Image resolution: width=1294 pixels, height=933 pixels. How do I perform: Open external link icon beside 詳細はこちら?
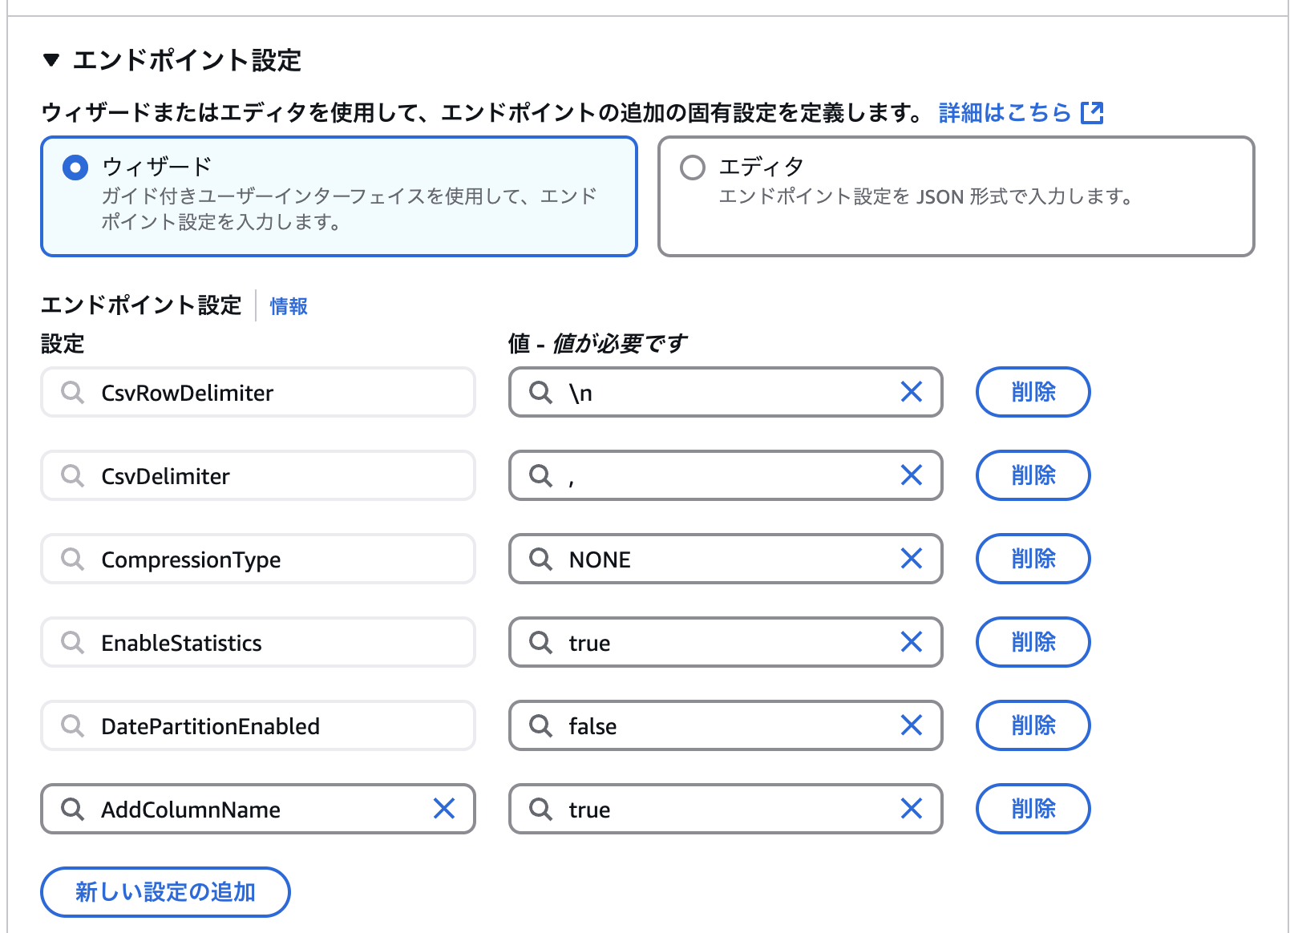coord(1092,113)
